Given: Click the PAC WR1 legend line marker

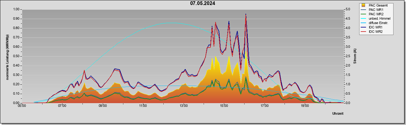Looking at the screenshot, I should tap(364, 10).
